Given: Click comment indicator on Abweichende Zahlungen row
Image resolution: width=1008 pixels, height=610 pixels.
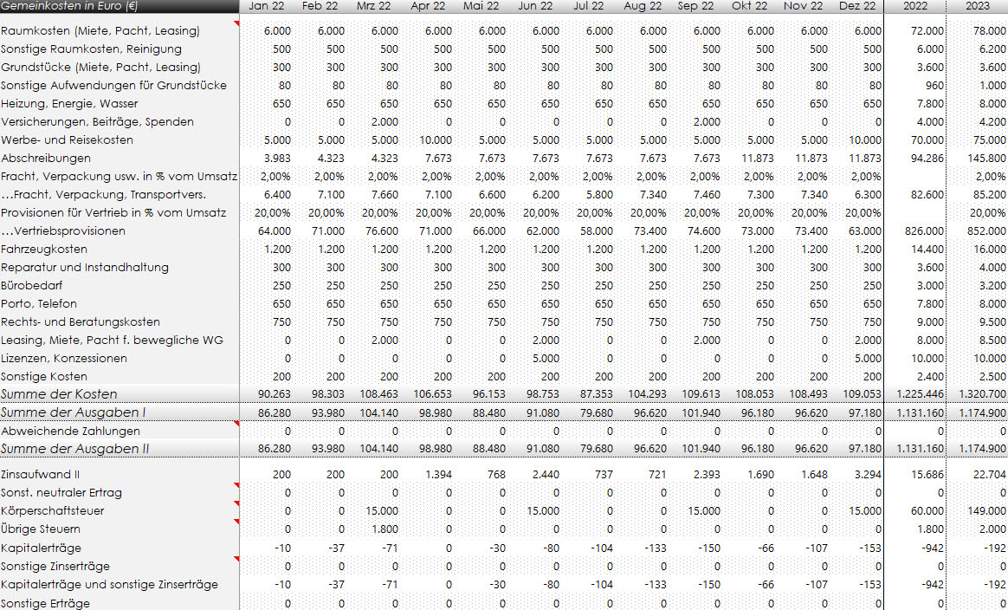Looking at the screenshot, I should coord(236,424).
